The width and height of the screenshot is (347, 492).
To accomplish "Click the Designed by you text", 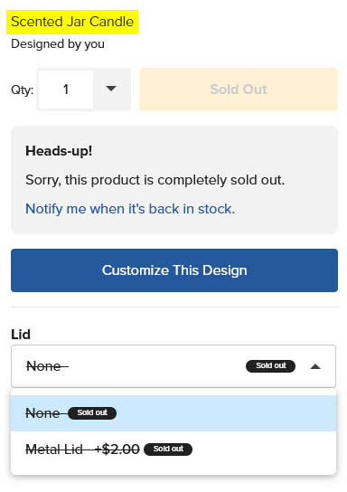I will [x=58, y=44].
